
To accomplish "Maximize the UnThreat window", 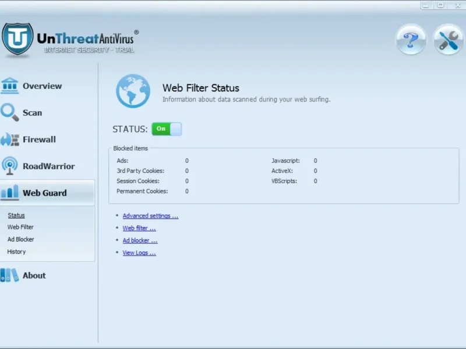I will [x=441, y=5].
